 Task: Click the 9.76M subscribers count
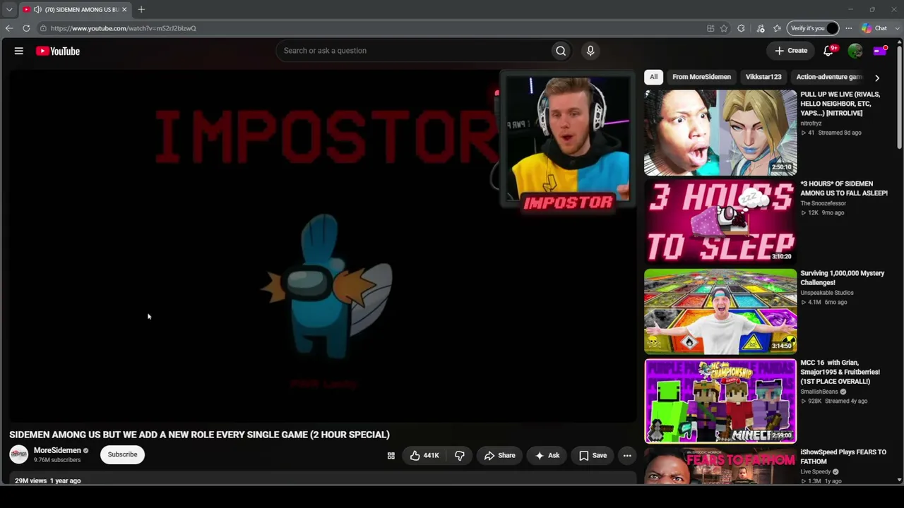point(57,460)
